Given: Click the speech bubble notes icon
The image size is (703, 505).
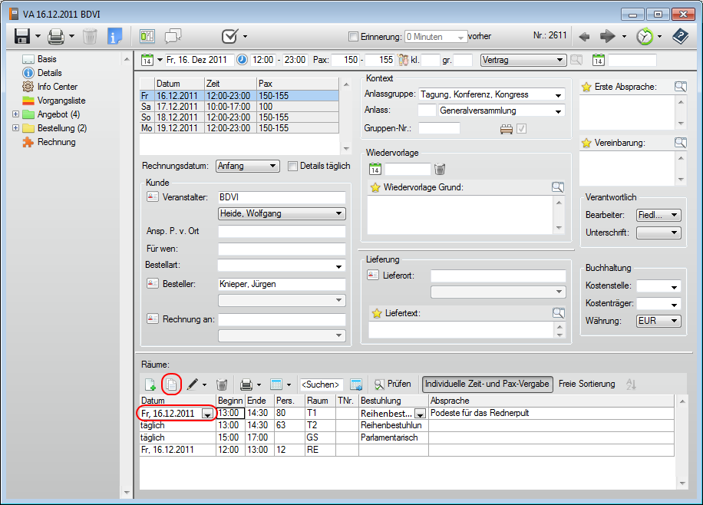Looking at the screenshot, I should [173, 36].
